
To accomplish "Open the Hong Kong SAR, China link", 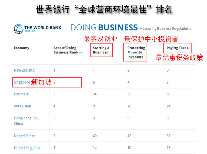I will tap(27, 121).
